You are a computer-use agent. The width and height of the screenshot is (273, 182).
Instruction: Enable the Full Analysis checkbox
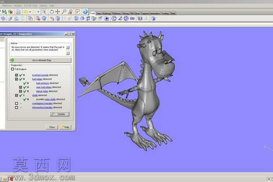pyautogui.click(x=12, y=69)
